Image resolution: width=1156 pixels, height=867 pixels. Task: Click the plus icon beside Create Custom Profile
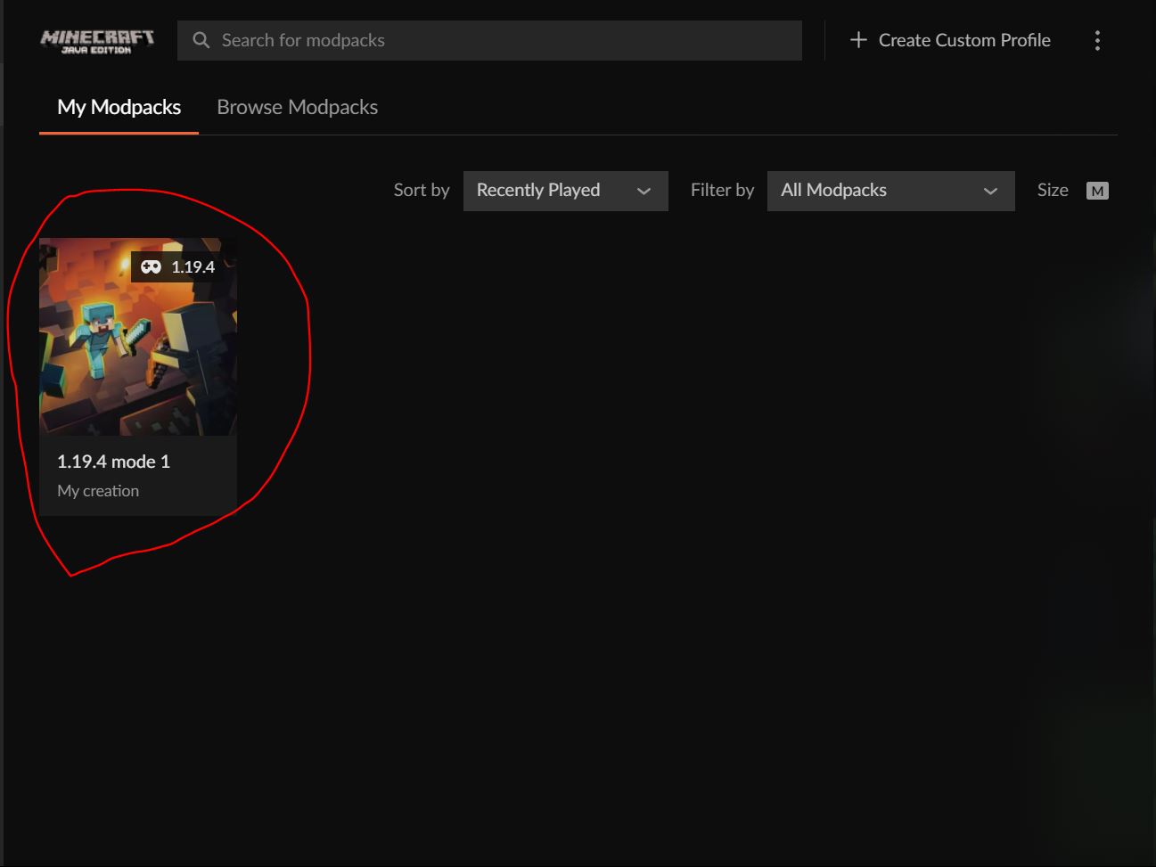point(858,40)
